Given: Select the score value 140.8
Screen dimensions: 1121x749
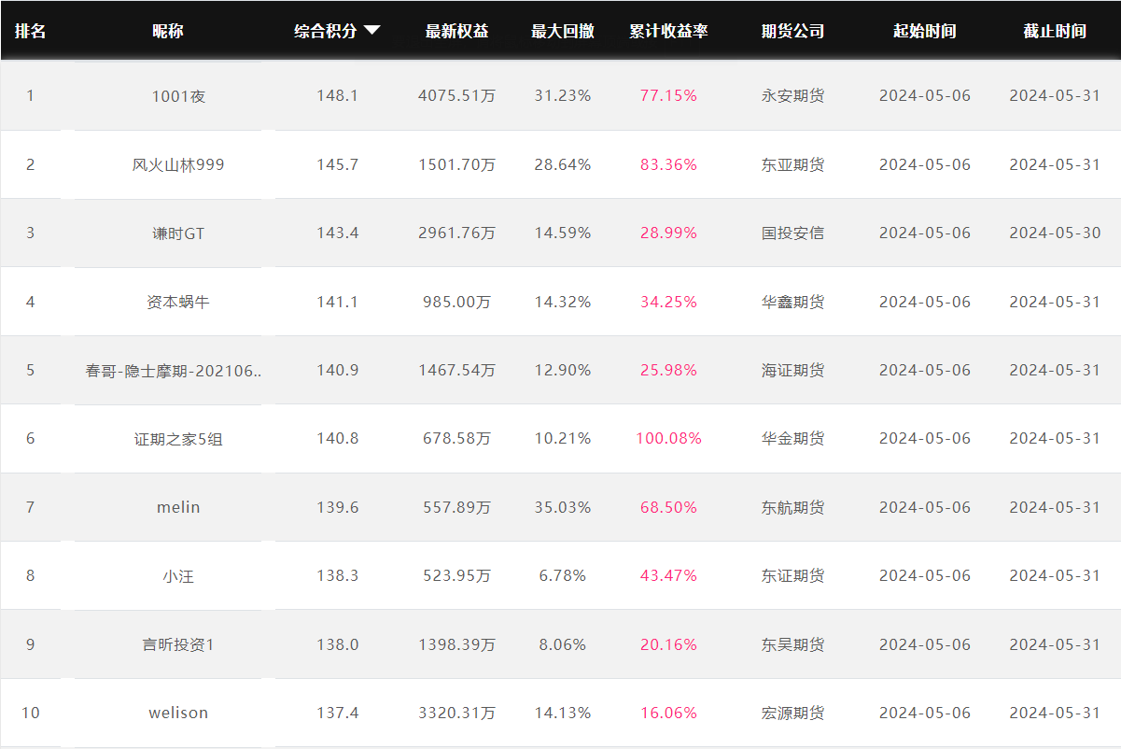Looking at the screenshot, I should click(x=337, y=438).
